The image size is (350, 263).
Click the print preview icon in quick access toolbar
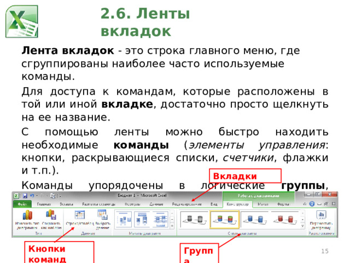pyautogui.click(x=53, y=196)
